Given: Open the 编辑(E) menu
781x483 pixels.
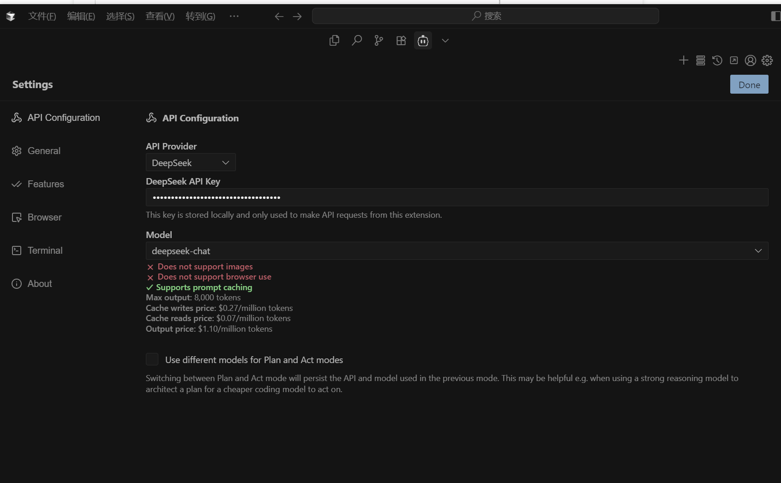Looking at the screenshot, I should 81,16.
